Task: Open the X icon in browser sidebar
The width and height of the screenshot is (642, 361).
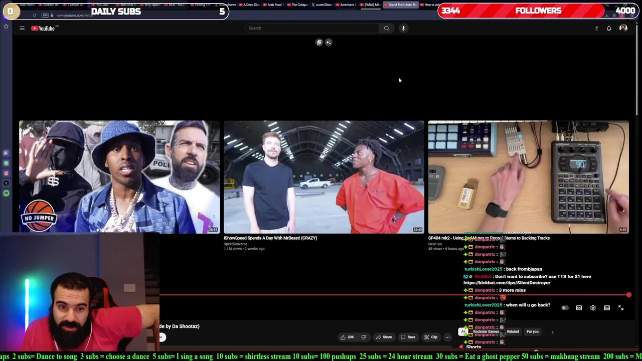Action: coord(6,184)
